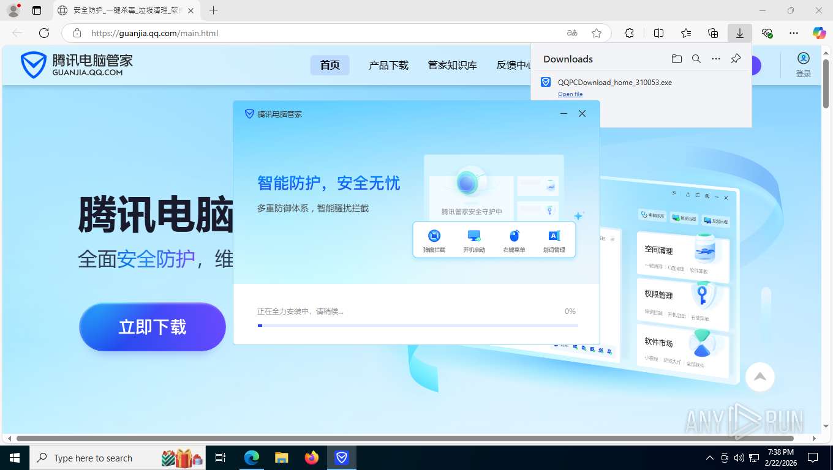Image resolution: width=833 pixels, height=470 pixels.
Task: Open Edge Settings and more menu
Action: tap(794, 33)
